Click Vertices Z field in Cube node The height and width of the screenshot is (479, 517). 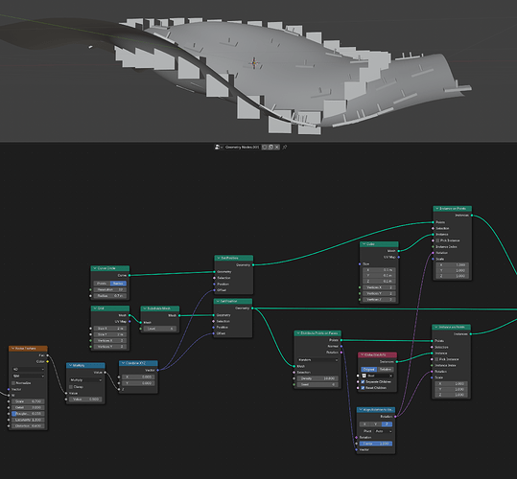tap(379, 300)
